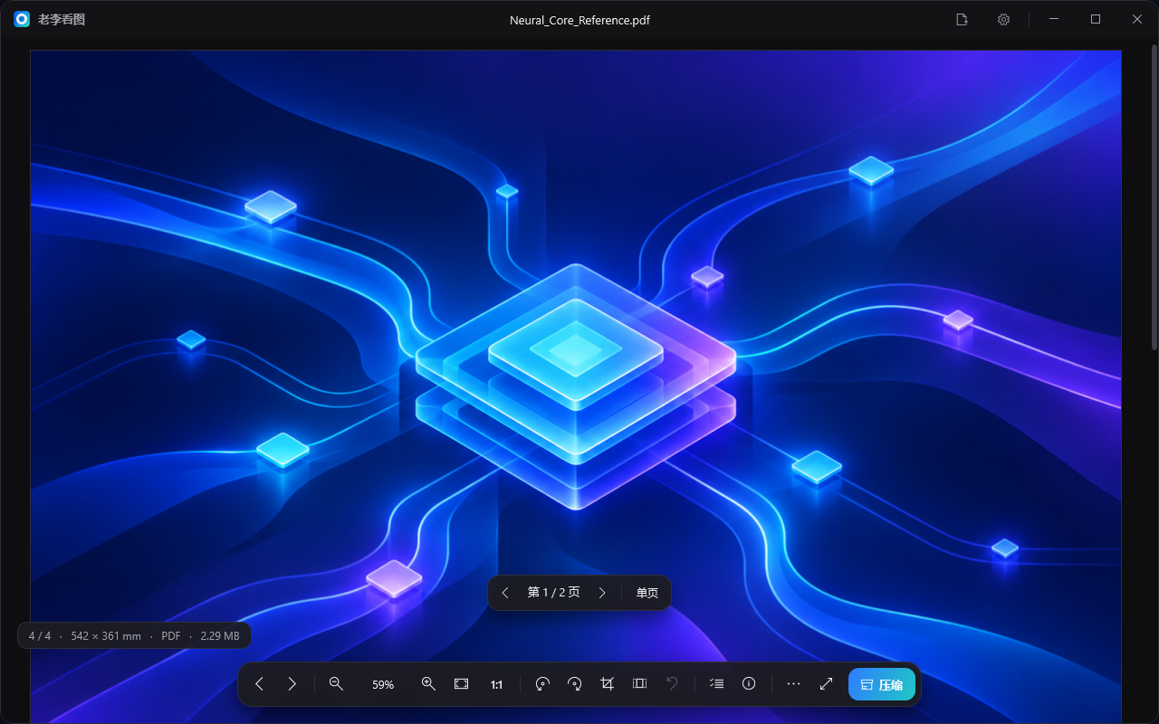The width and height of the screenshot is (1159, 724).
Task: Go to next PDF page chevron
Action: point(602,593)
